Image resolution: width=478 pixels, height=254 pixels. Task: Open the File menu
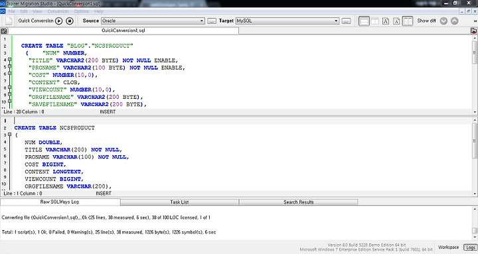(11, 11)
